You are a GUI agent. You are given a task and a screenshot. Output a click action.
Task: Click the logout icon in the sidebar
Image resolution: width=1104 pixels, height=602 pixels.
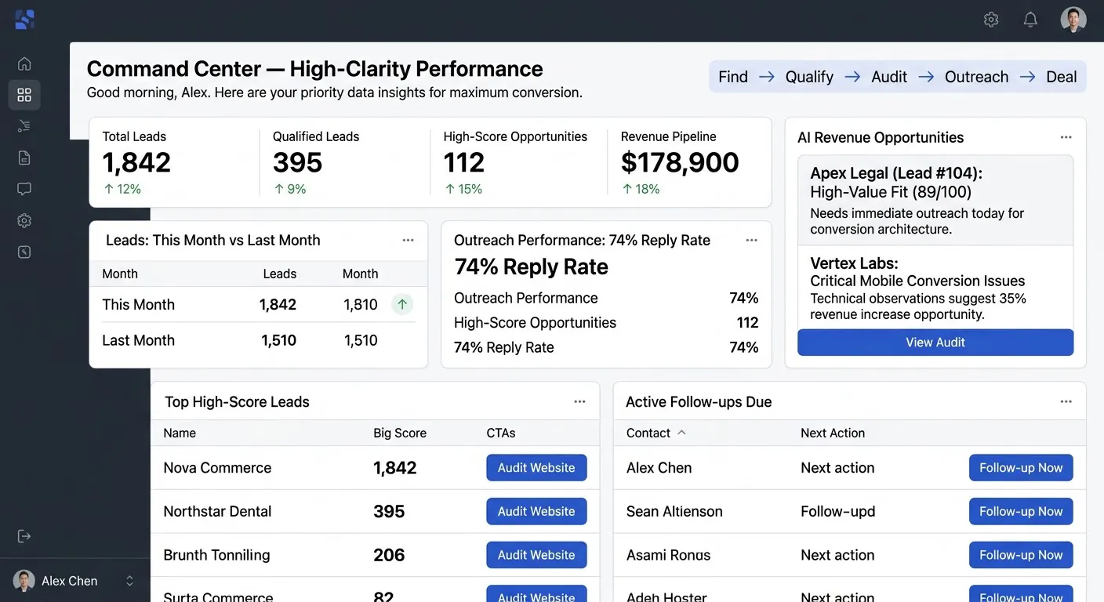point(24,536)
